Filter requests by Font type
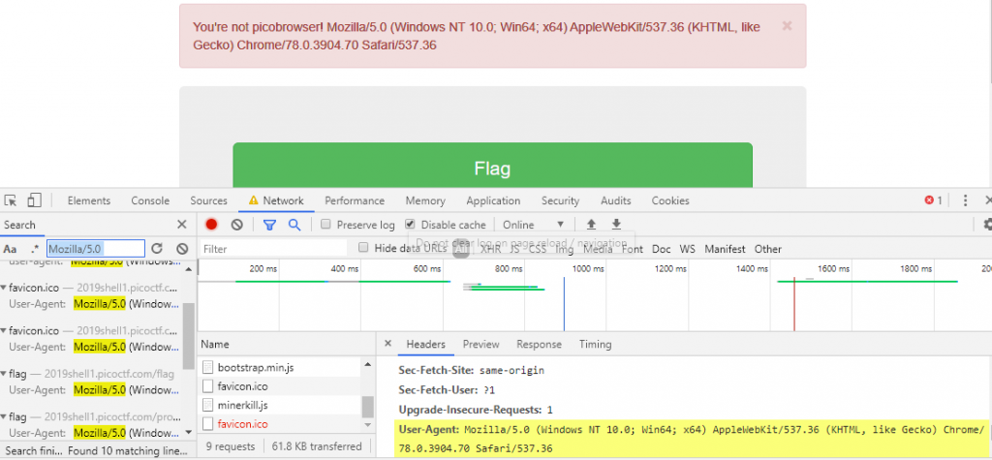The image size is (992, 460). pyautogui.click(x=632, y=249)
